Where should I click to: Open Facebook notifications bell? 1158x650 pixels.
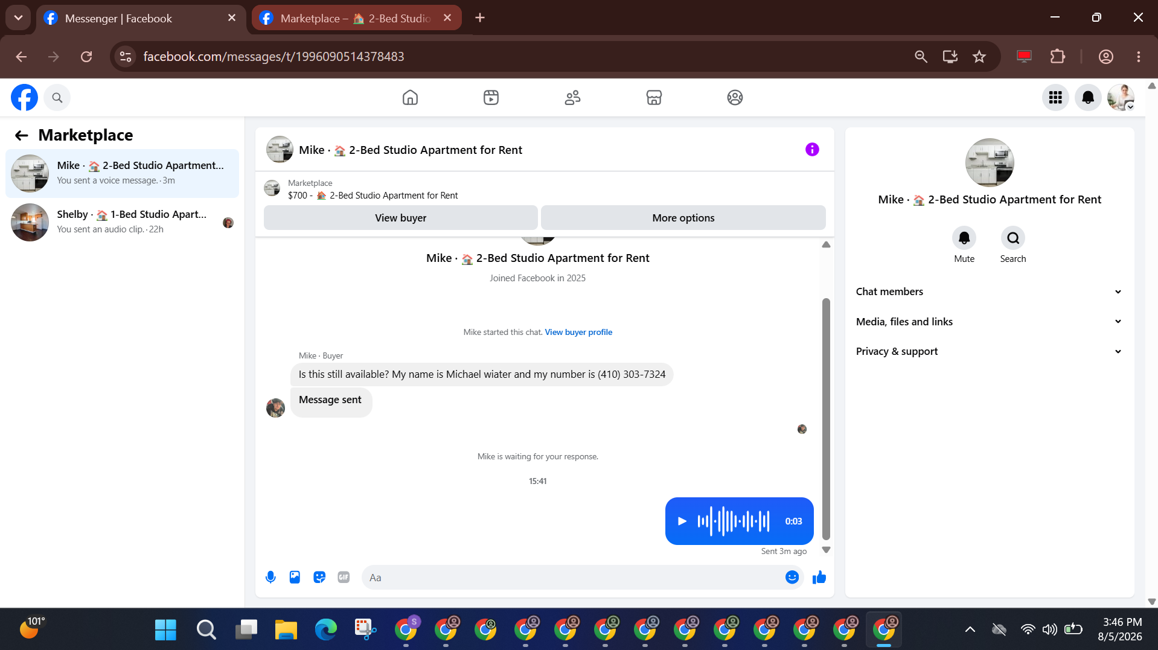tap(1088, 97)
